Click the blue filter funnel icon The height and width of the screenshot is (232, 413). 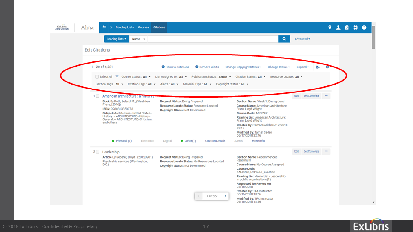pos(117,77)
